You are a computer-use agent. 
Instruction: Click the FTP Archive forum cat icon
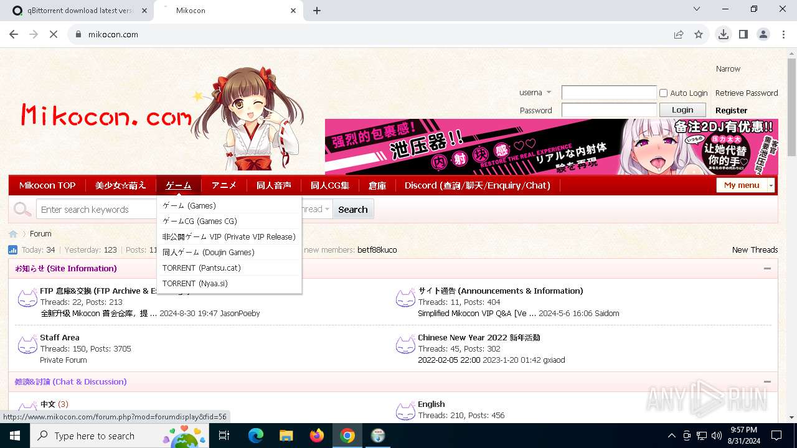(27, 298)
